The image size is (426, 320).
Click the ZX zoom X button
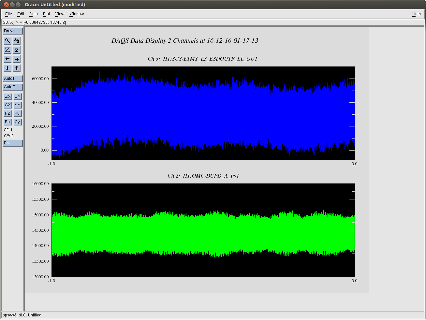click(7, 96)
